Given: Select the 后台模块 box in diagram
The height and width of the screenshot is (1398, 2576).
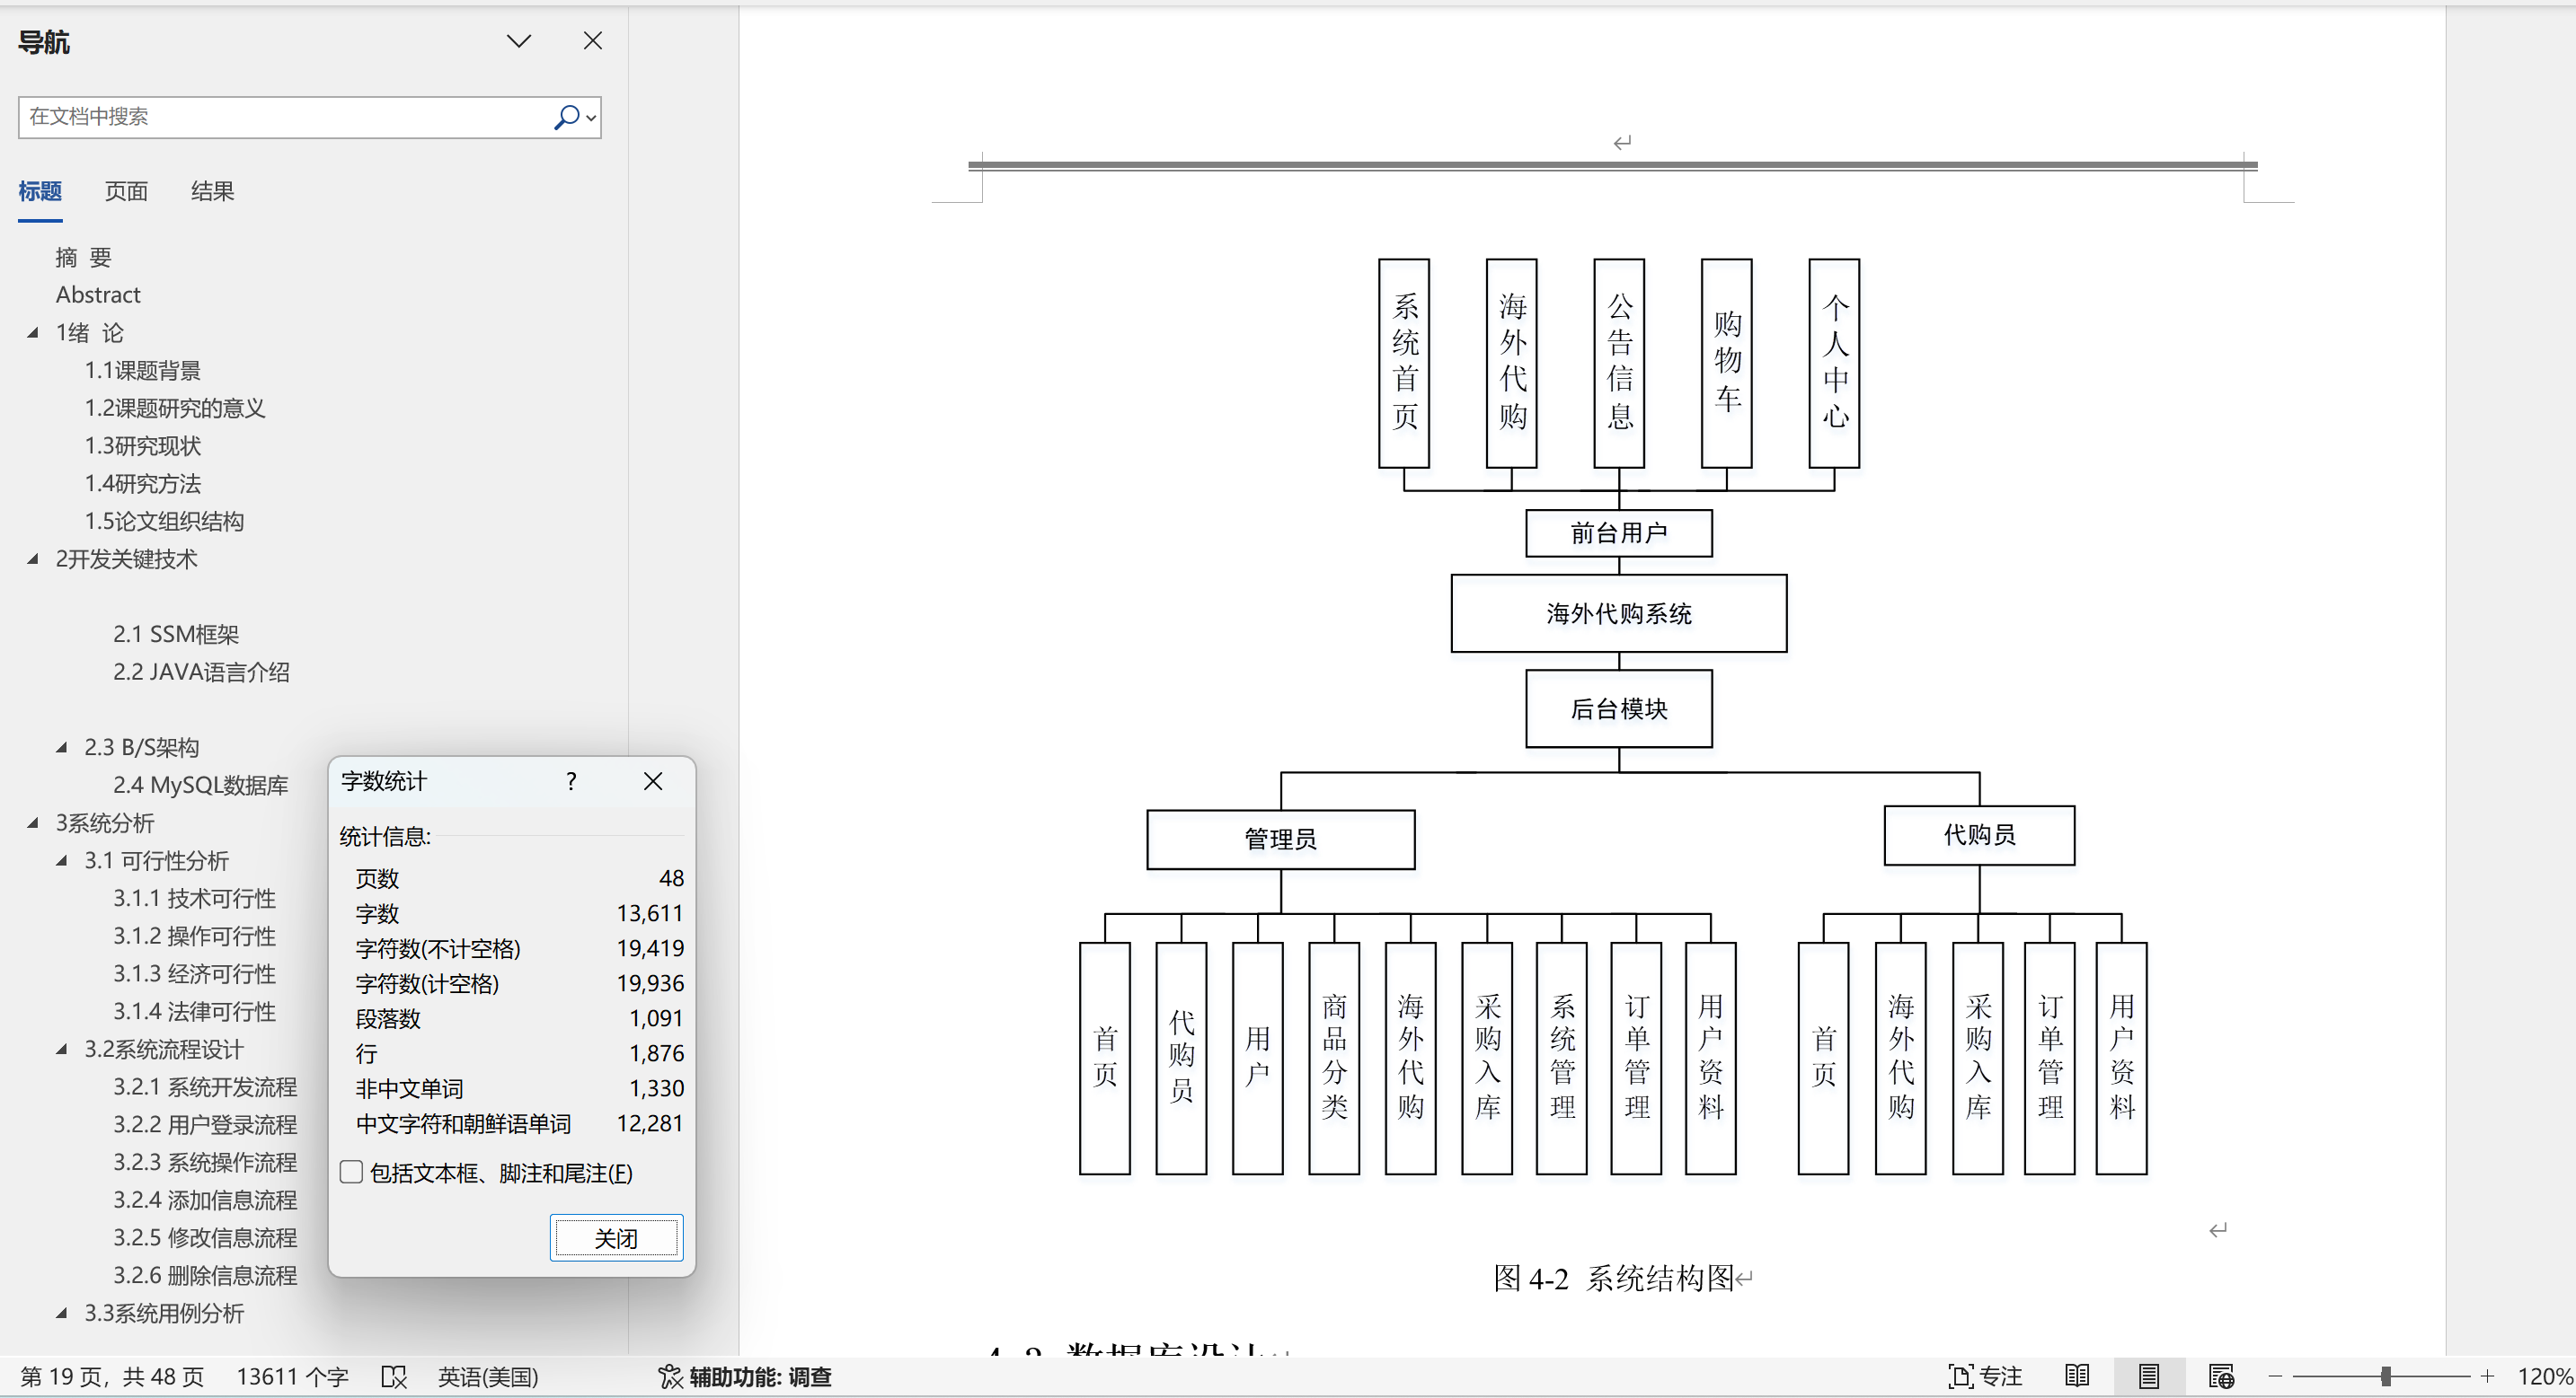Looking at the screenshot, I should (x=1619, y=709).
